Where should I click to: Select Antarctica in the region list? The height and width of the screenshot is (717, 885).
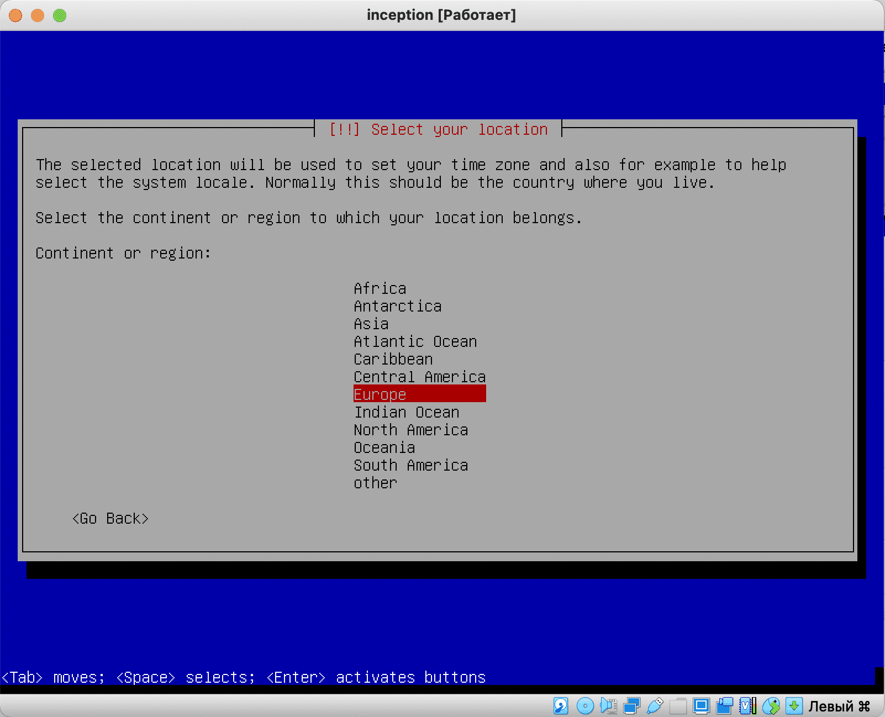(397, 306)
